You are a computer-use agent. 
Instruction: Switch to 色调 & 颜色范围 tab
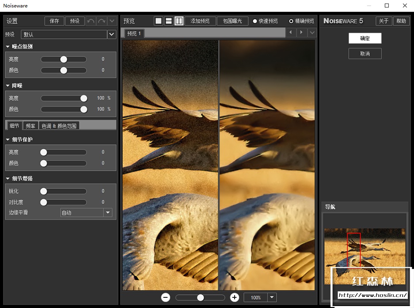(59, 126)
